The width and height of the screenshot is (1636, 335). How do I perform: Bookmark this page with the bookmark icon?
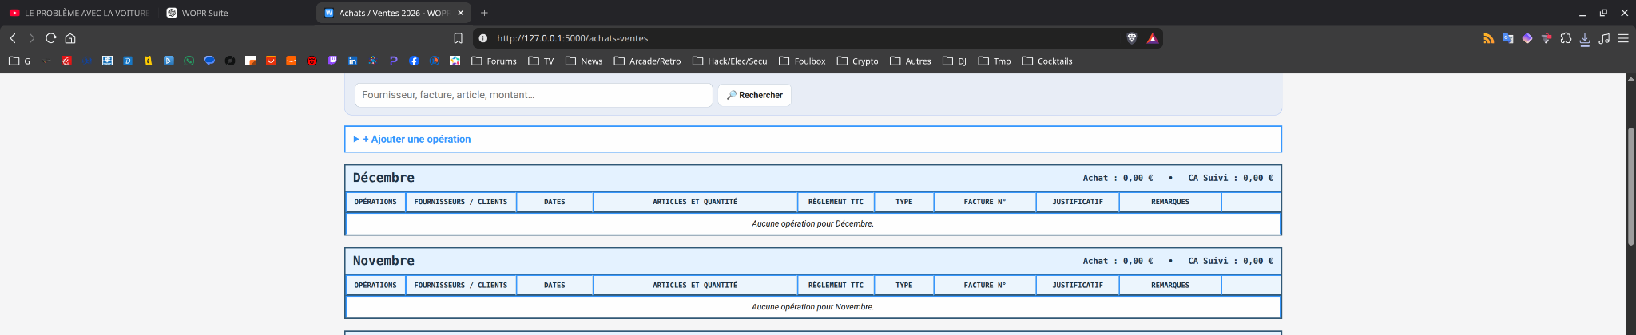[x=458, y=38]
